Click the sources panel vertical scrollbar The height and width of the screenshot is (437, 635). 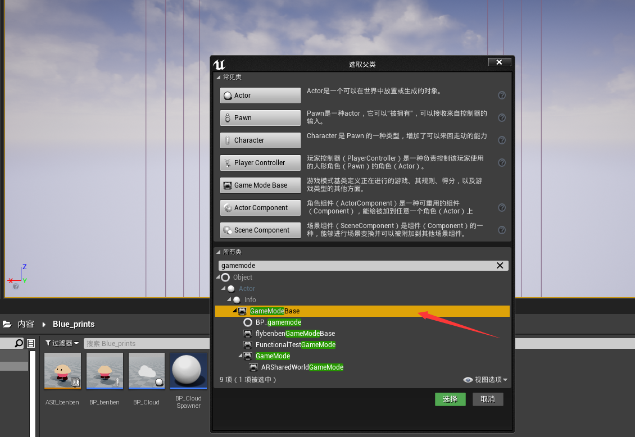[33, 394]
